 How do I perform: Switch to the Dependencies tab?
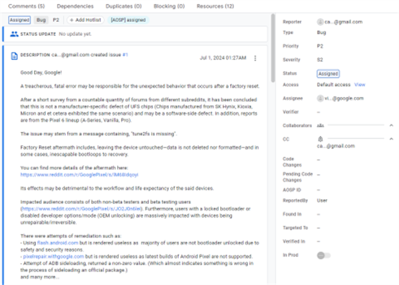click(x=75, y=6)
